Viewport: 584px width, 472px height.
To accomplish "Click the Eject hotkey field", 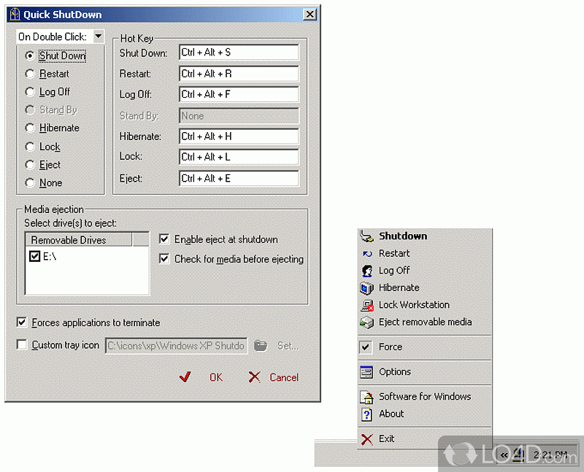I will tap(239, 178).
